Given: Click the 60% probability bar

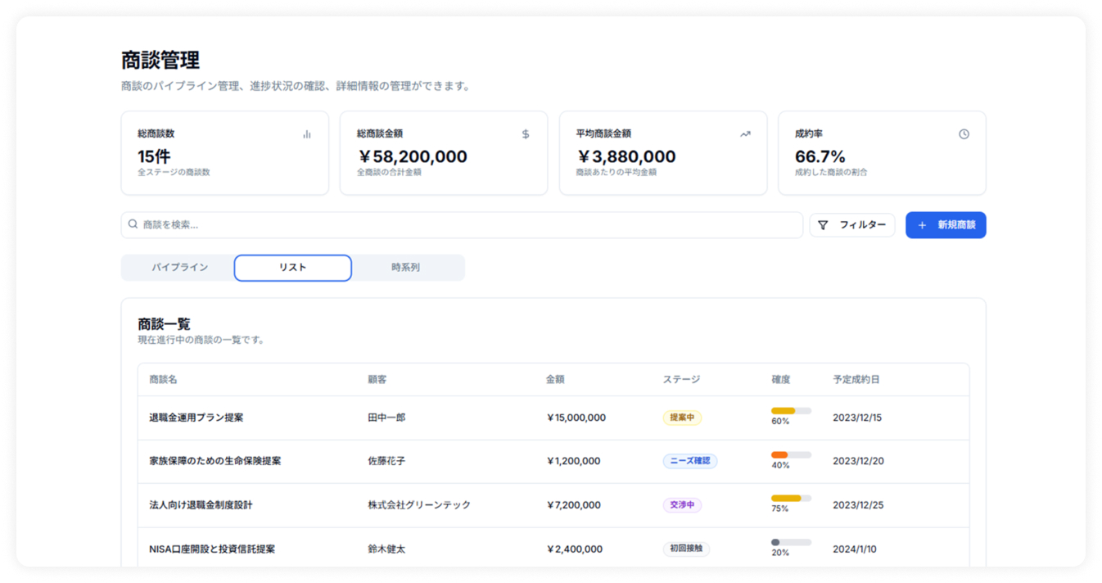Looking at the screenshot, I should coord(791,411).
